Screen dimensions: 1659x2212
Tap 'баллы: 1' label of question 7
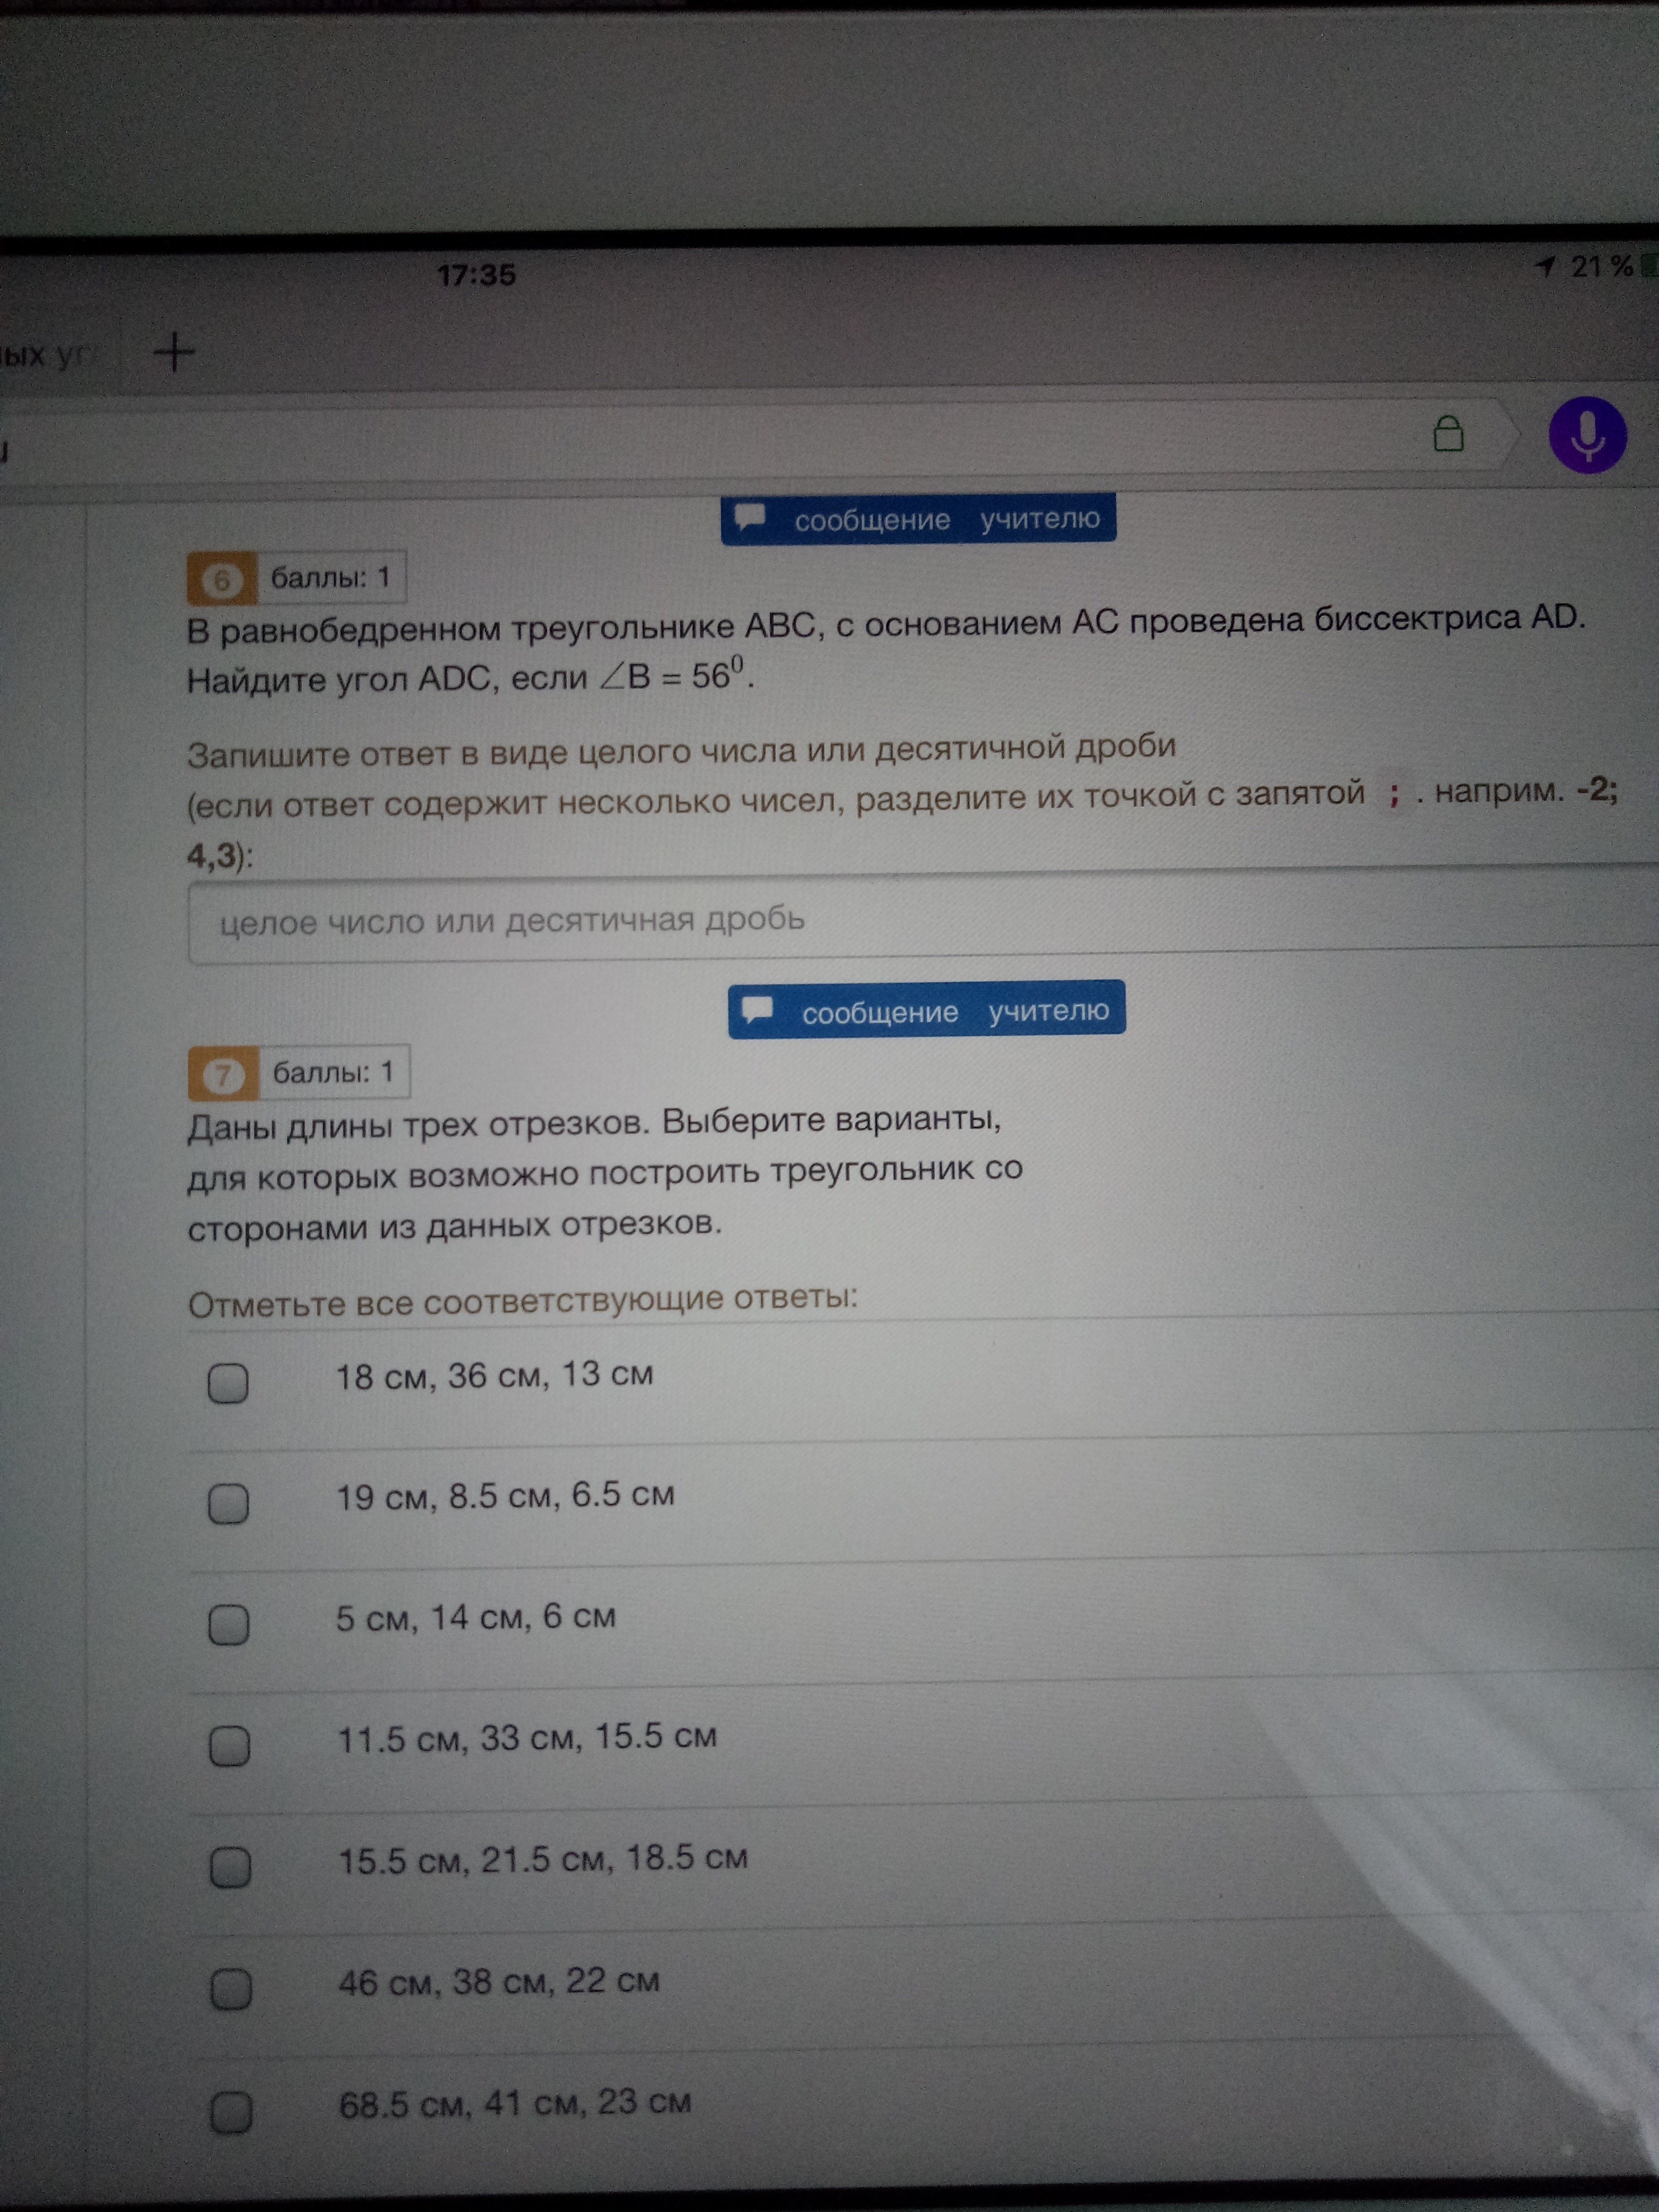tap(334, 1073)
